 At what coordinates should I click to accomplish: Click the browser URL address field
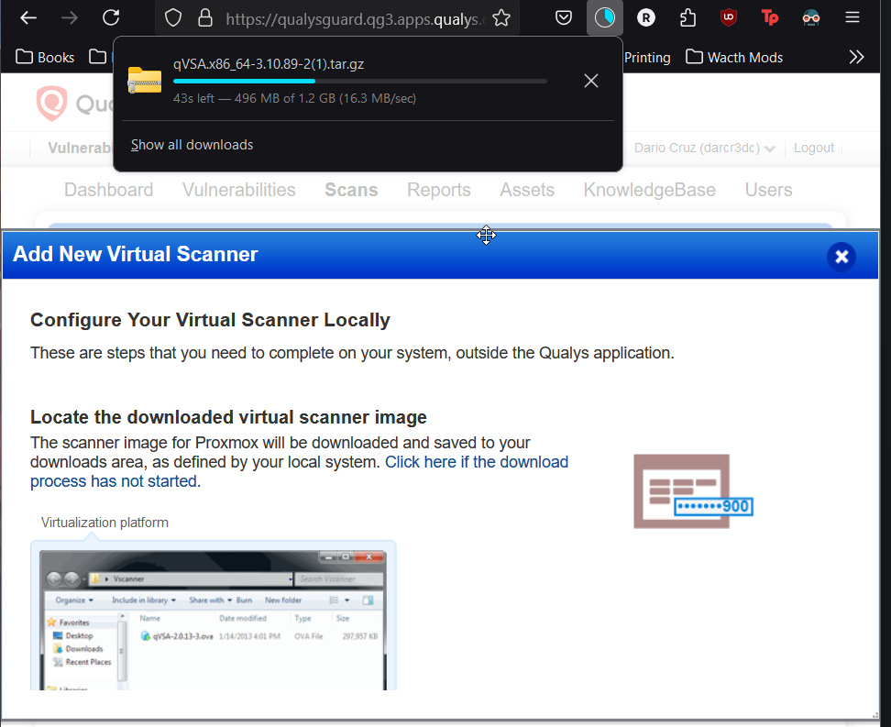354,18
